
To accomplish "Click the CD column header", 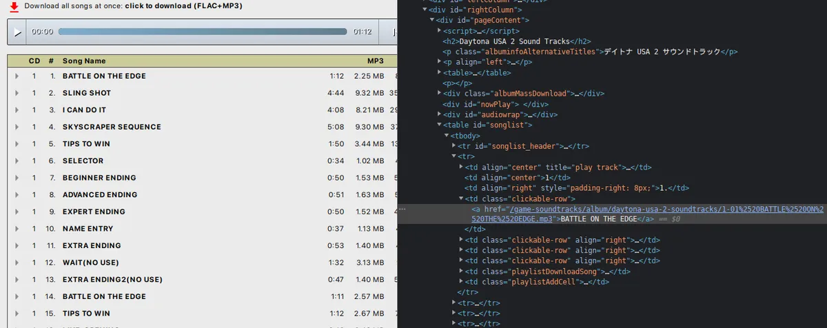I will (34, 61).
